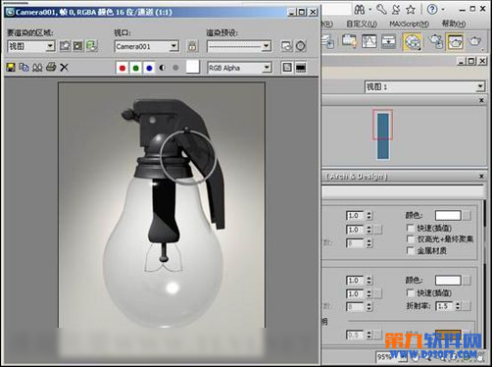Click the quick render teapot icon
493x367 pixels.
(475, 41)
